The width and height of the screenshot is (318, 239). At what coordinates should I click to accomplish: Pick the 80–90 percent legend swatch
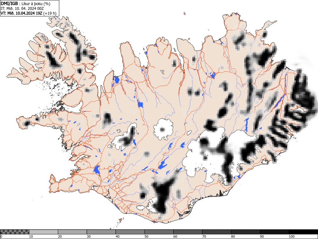(x=245, y=232)
